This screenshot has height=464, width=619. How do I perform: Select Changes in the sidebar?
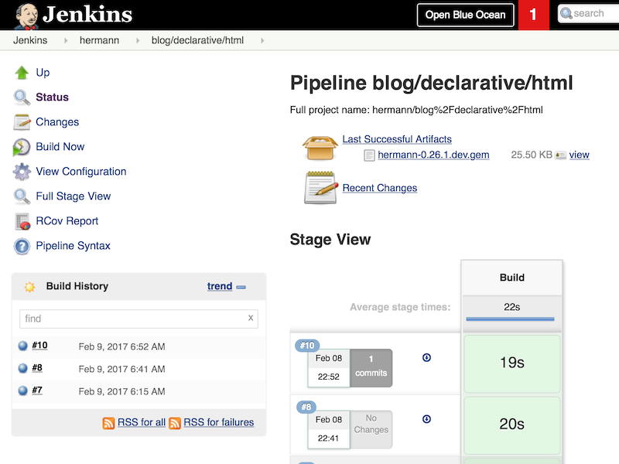tap(57, 122)
